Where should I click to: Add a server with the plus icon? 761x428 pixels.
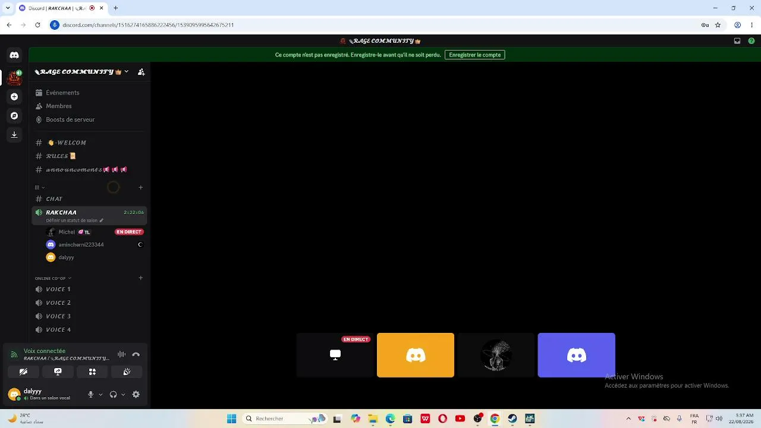[x=14, y=97]
